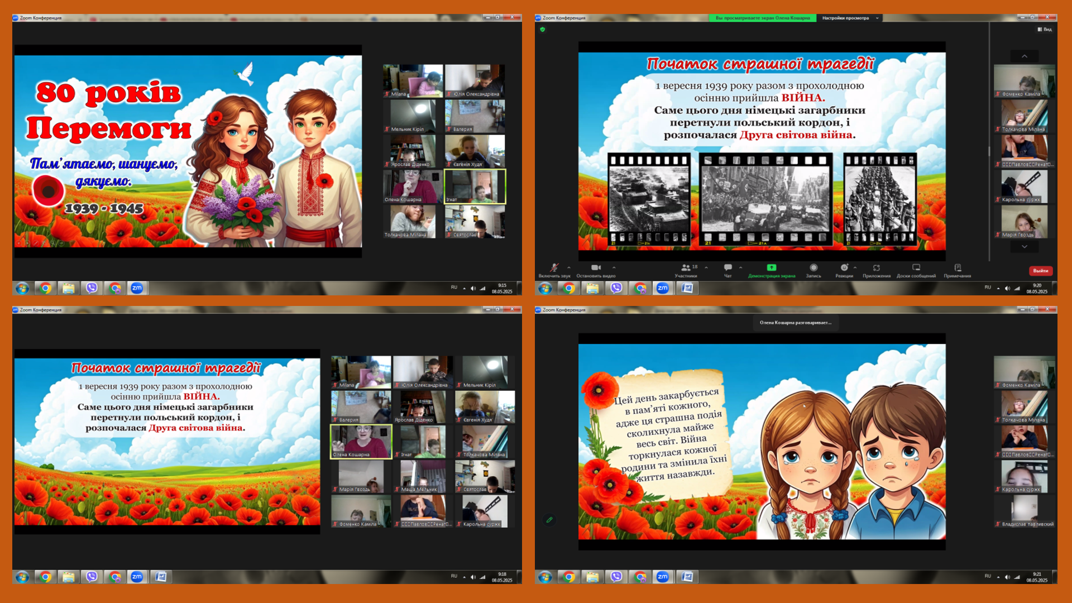Expand the caret next to Реакции
The height and width of the screenshot is (603, 1072).
point(855,267)
